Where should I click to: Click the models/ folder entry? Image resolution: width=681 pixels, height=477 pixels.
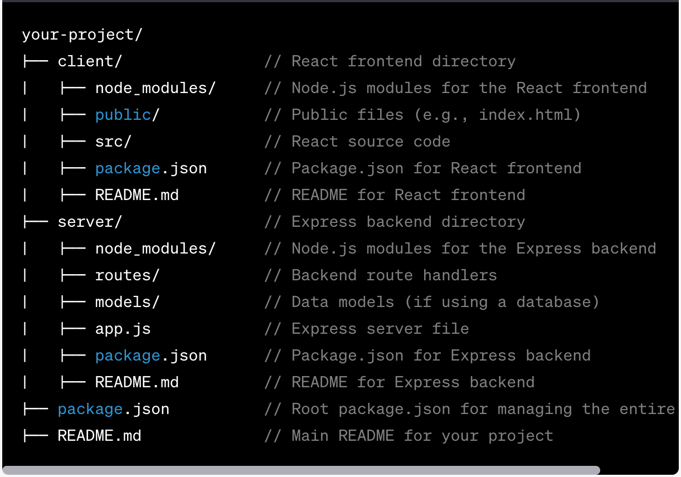tap(128, 302)
